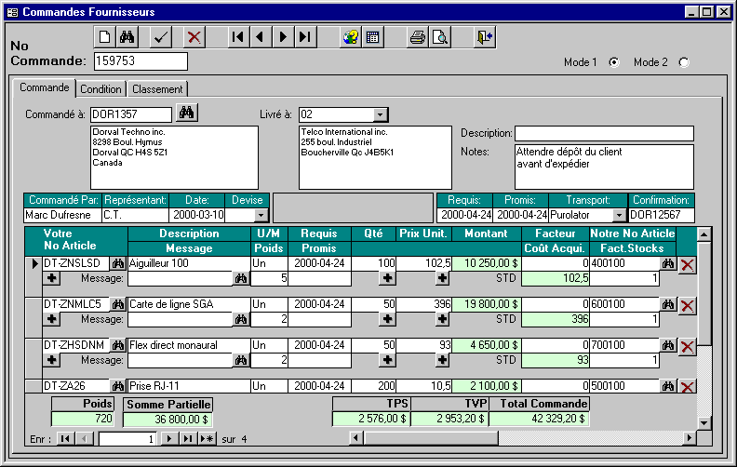This screenshot has height=467, width=737.
Task: Open print preview magnifier icon
Action: (440, 36)
